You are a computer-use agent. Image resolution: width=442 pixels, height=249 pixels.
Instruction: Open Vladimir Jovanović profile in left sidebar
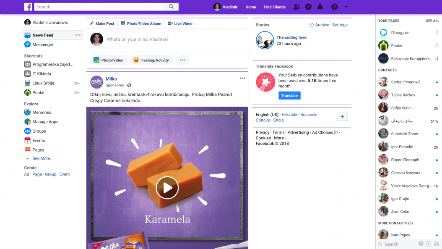(46, 22)
